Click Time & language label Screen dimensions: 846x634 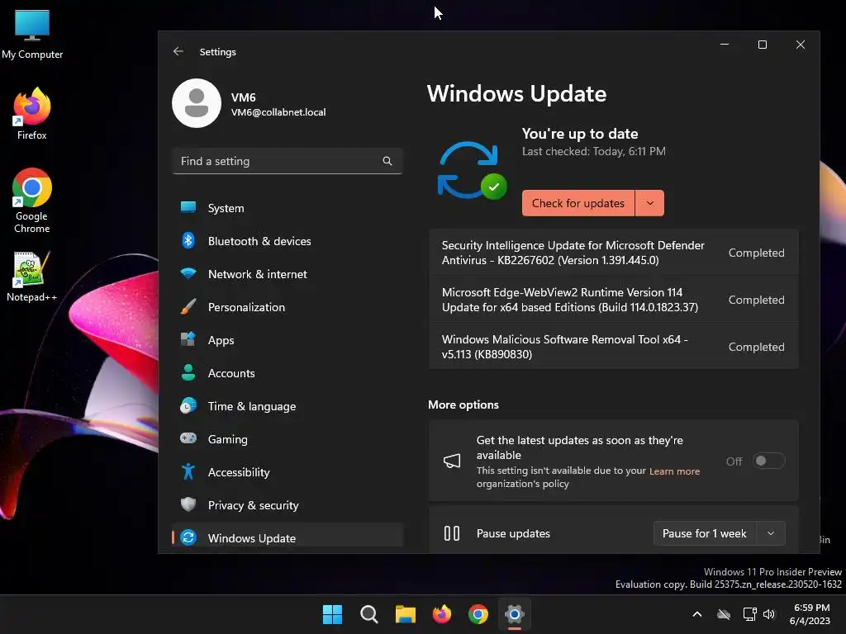252,406
